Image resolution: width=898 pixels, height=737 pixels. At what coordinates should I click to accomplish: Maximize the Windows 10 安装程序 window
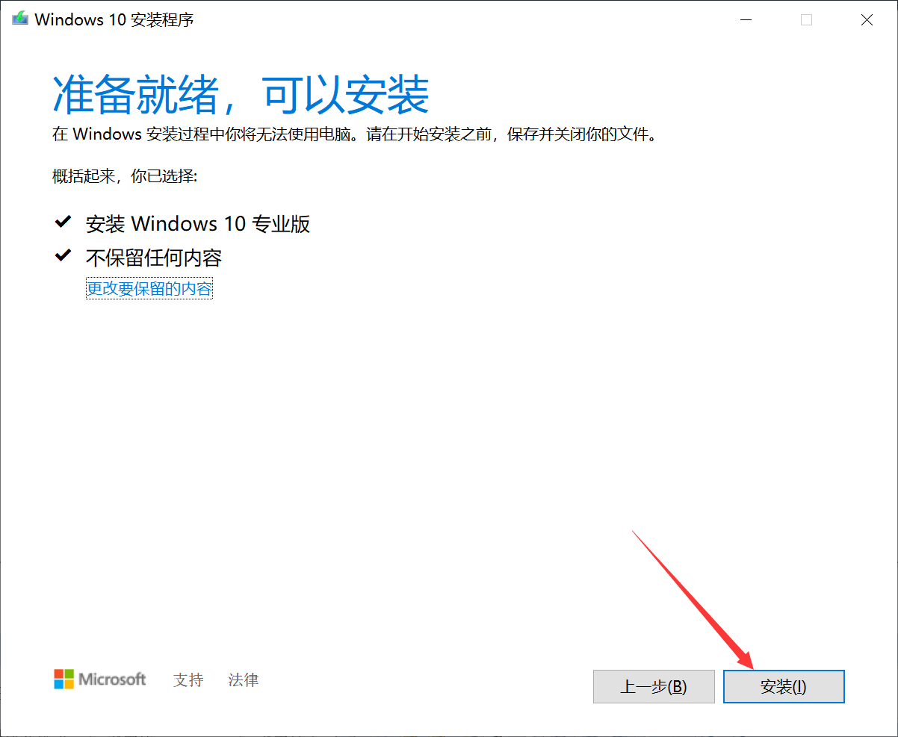[806, 19]
